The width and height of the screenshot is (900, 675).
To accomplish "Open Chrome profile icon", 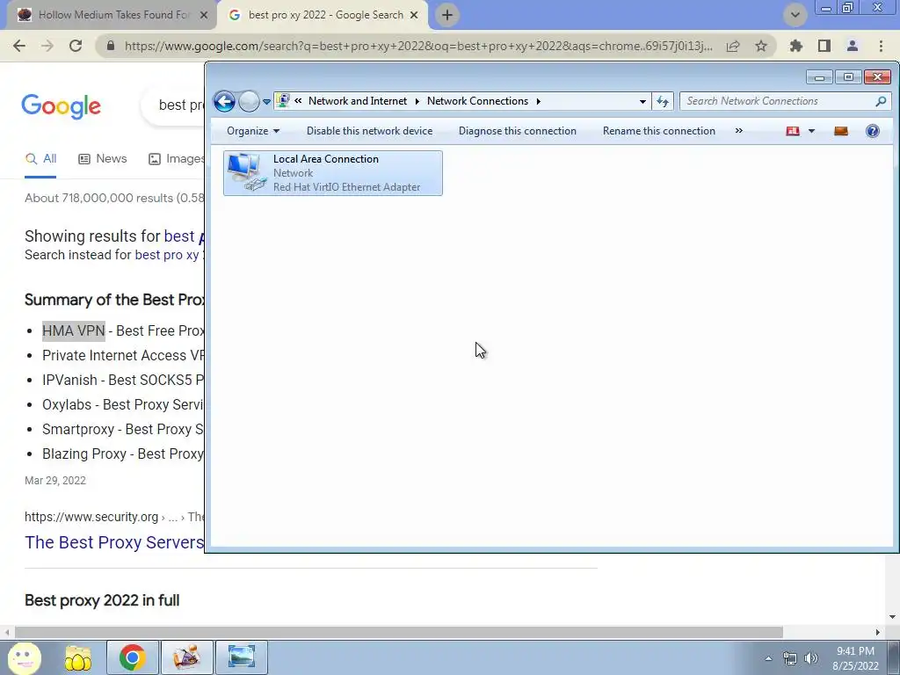I will click(853, 46).
